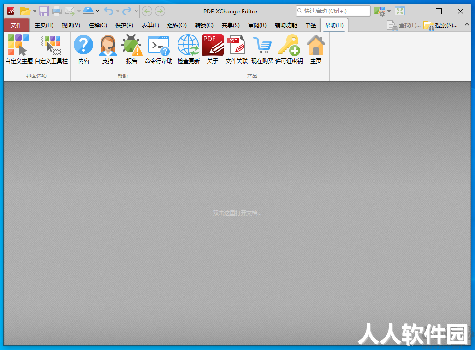Screen dimensions: 475x350
Task: Click the 查找(F)... find button
Action: [x=404, y=25]
